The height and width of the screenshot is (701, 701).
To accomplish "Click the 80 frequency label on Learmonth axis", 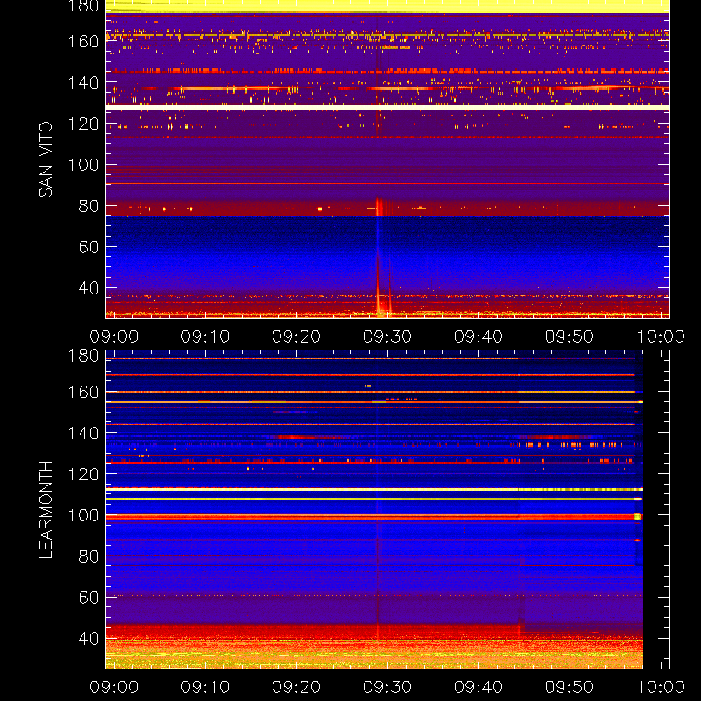I will pos(89,556).
